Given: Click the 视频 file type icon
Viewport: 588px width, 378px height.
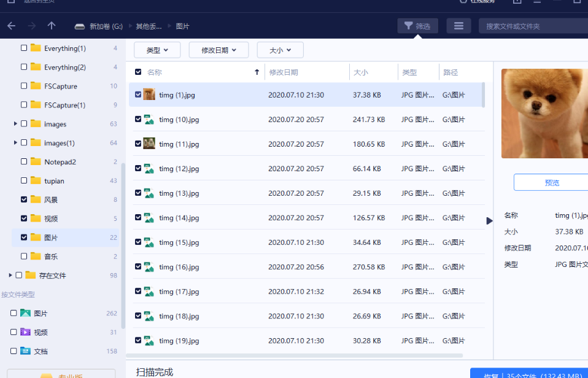Looking at the screenshot, I should (x=25, y=332).
